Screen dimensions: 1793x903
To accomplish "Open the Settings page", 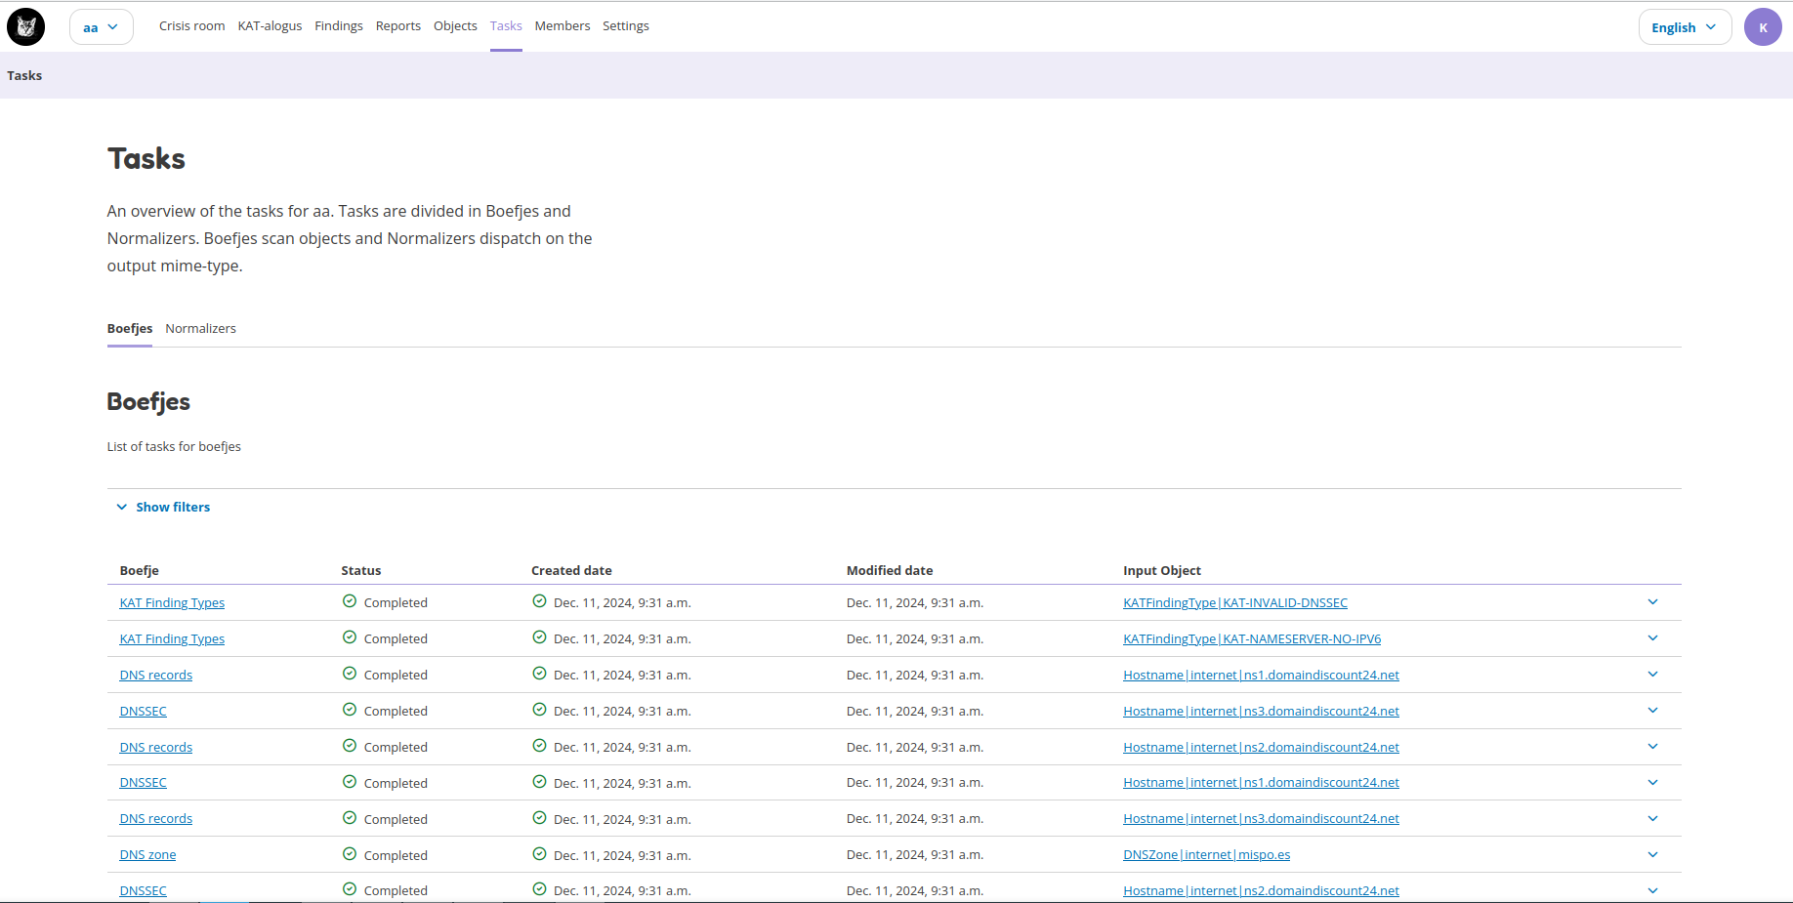I will pos(626,26).
